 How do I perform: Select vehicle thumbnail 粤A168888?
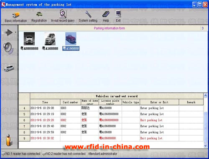point(50,41)
